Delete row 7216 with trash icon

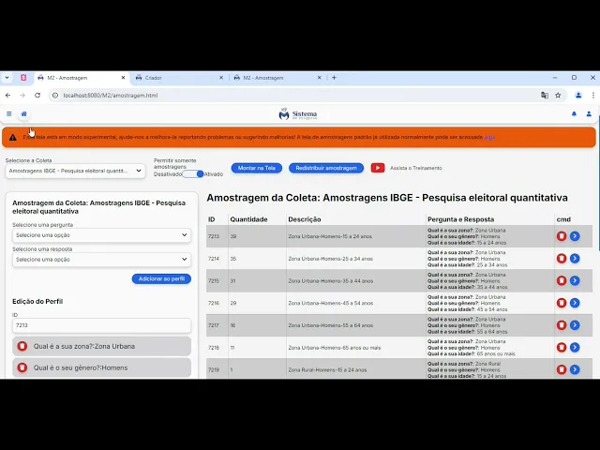click(562, 303)
